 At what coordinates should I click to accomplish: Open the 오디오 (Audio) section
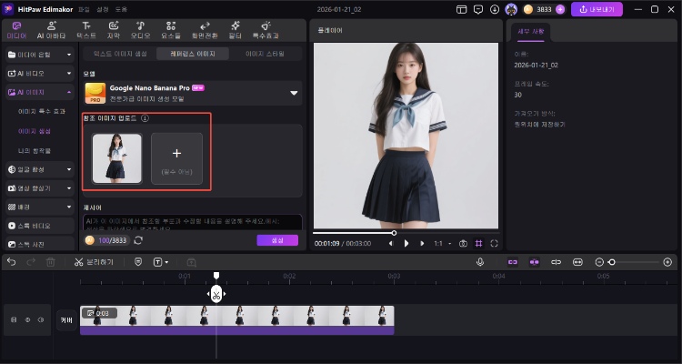[140, 30]
